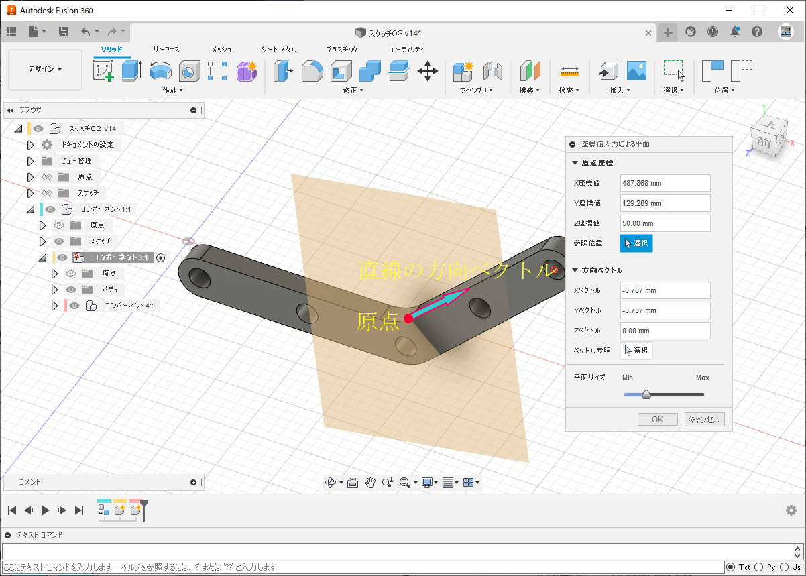Select the Press Pull tool
Viewport: 806px width, 576px height.
pos(284,70)
